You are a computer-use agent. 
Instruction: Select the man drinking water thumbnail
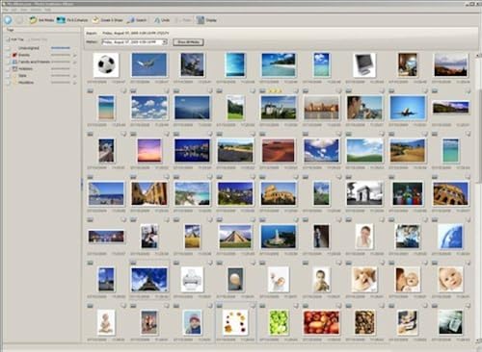364,108
